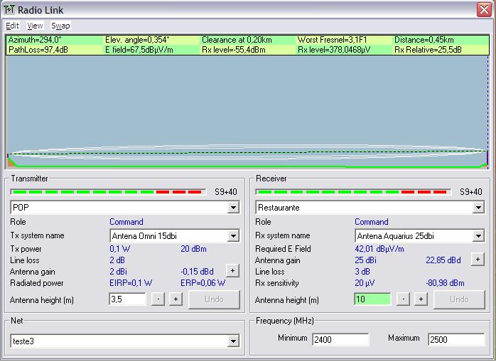Increase receiver antenna height with plus button
This screenshot has height=362, width=496.
(421, 299)
